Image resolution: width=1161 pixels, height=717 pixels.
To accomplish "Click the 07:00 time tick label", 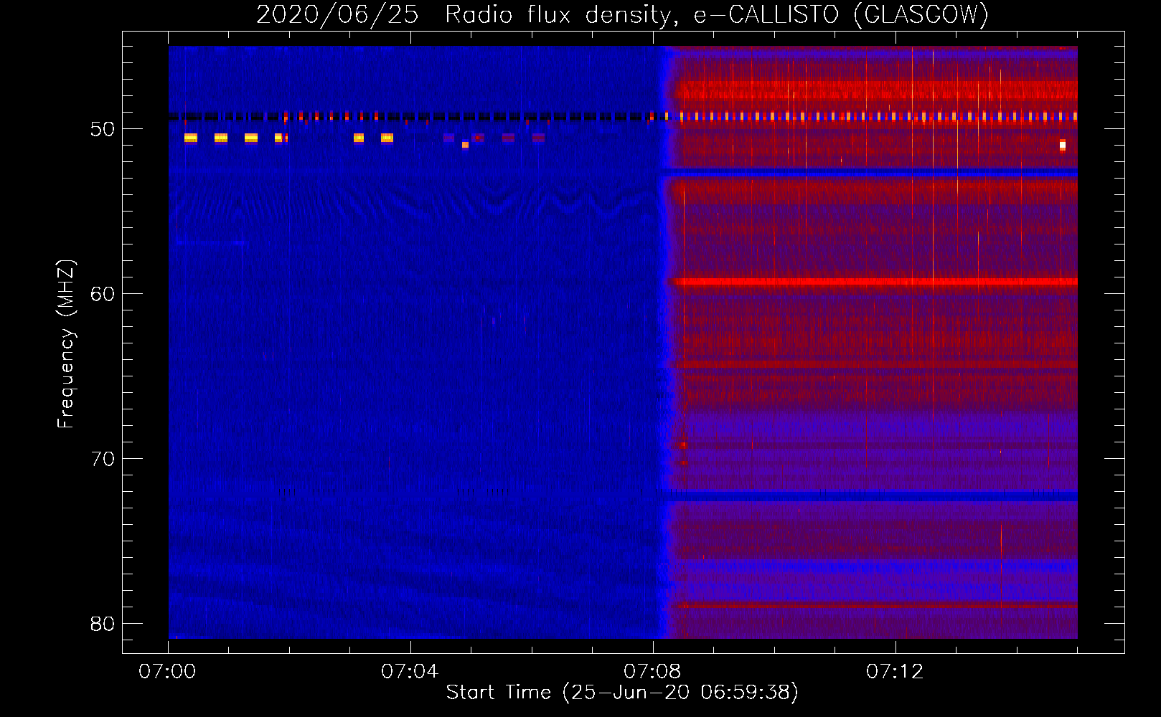I will [x=167, y=672].
